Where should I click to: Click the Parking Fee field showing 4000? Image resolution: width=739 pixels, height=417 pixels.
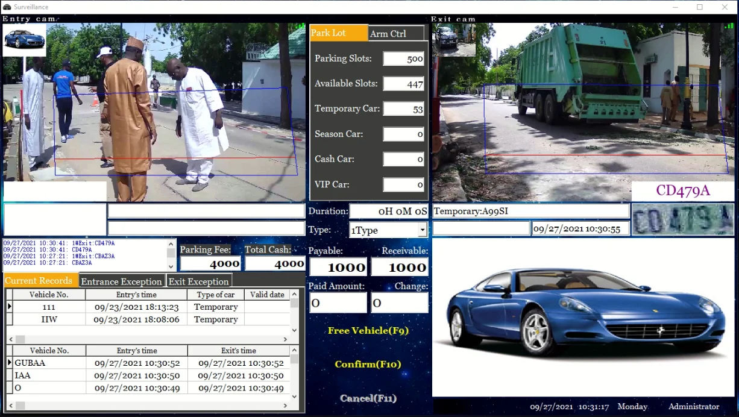(x=210, y=263)
